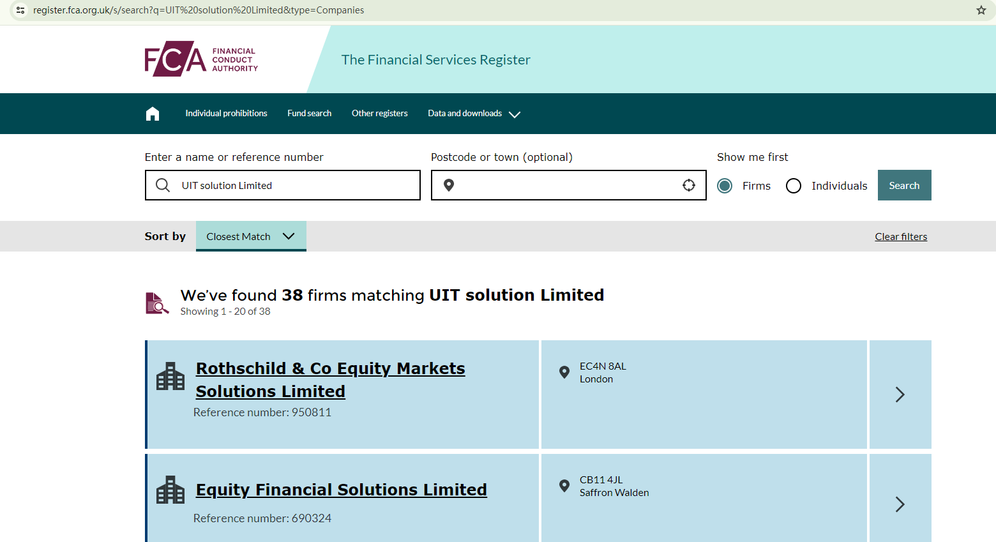Click the map pin in postcode field

pyautogui.click(x=449, y=185)
